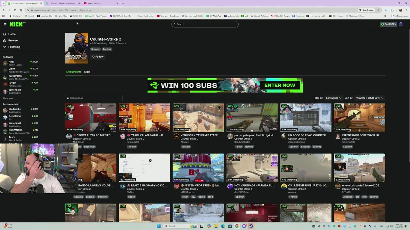Click the browser back arrow
Screen dimensions: 410x230
pyautogui.click(x=4, y=10)
